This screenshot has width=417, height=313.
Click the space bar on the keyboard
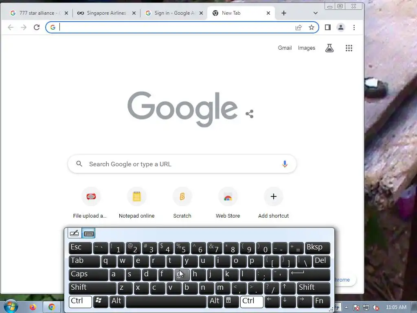[166, 302]
